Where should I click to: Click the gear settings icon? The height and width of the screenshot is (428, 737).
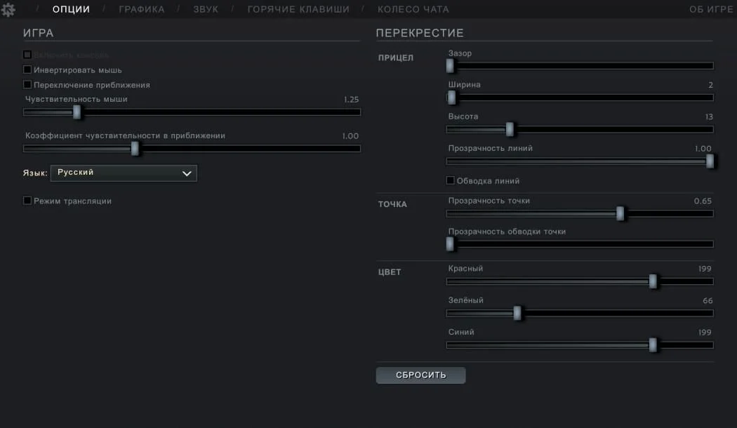(8, 9)
